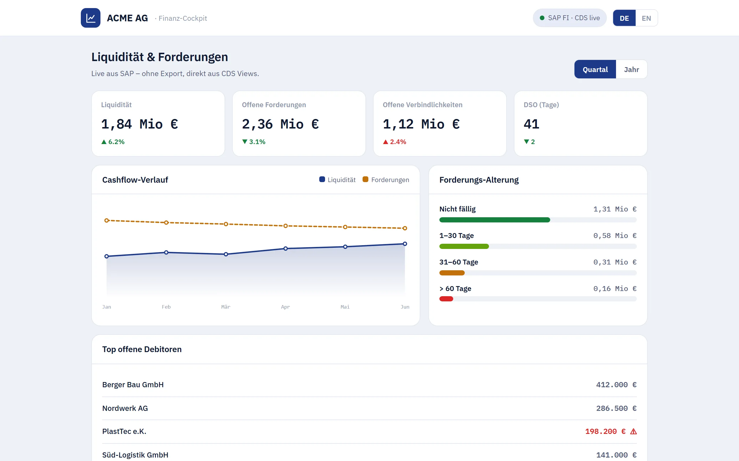739x461 pixels.
Task: Click the 3.1% change value
Action: 257,142
